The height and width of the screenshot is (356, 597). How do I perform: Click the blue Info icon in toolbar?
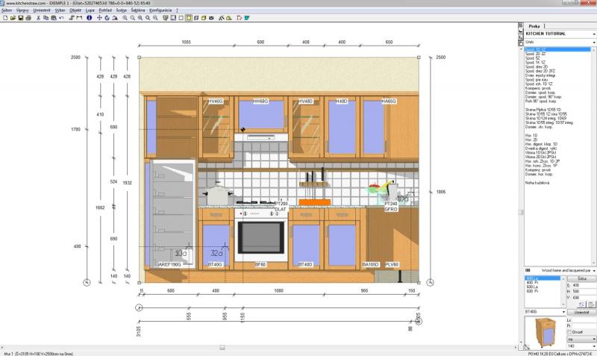89,17
